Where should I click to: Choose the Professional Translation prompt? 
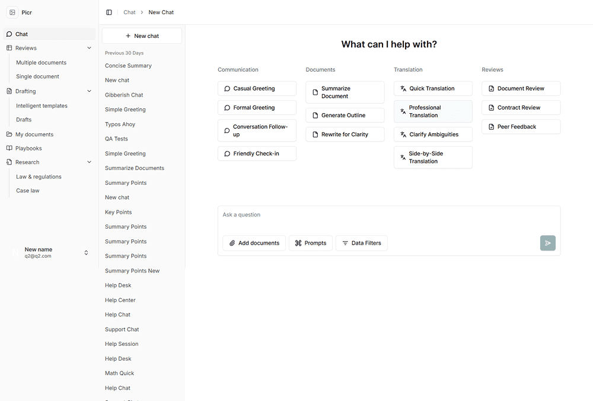coord(433,111)
